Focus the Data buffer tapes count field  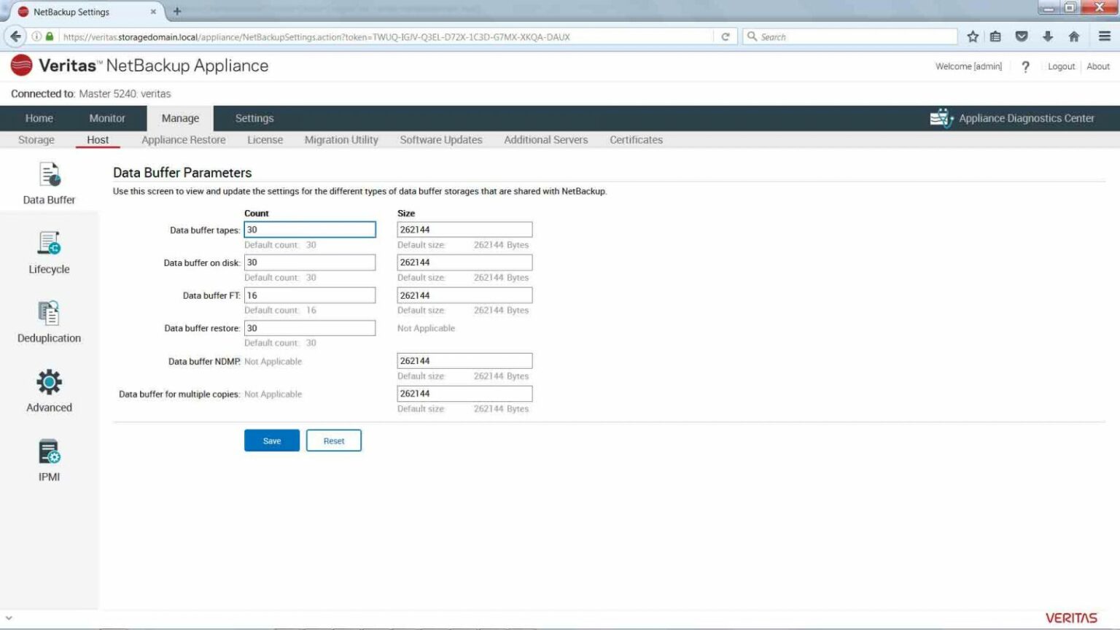point(310,230)
